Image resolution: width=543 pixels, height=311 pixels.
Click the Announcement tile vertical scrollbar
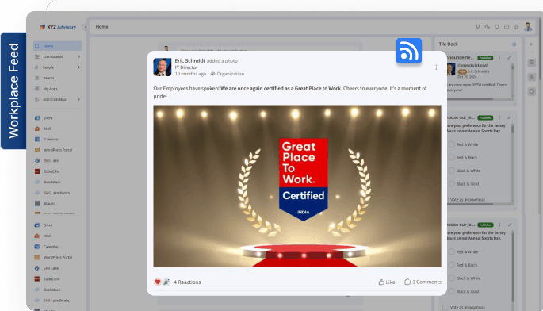[513, 81]
